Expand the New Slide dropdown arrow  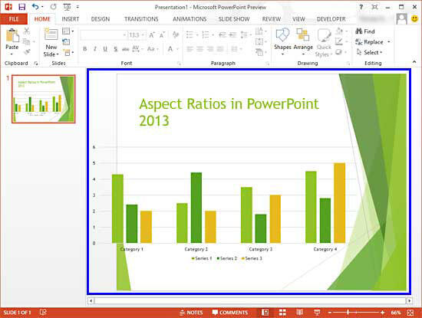[58, 54]
